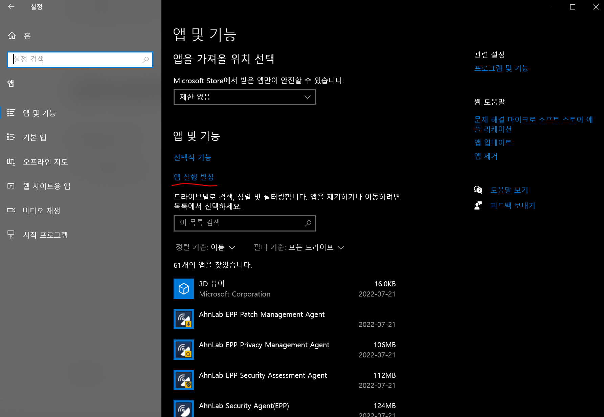Open the 앱 실행 별칭 link

[194, 177]
